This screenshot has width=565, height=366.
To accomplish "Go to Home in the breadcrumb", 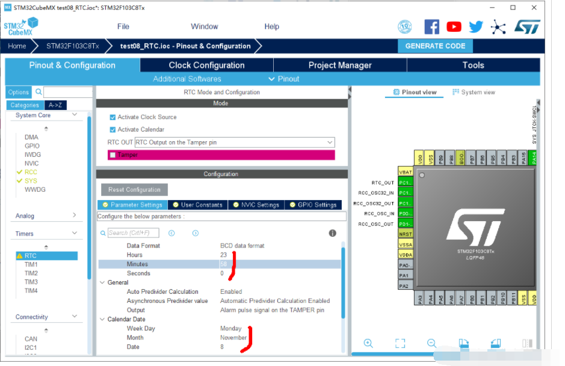I will coord(17,46).
